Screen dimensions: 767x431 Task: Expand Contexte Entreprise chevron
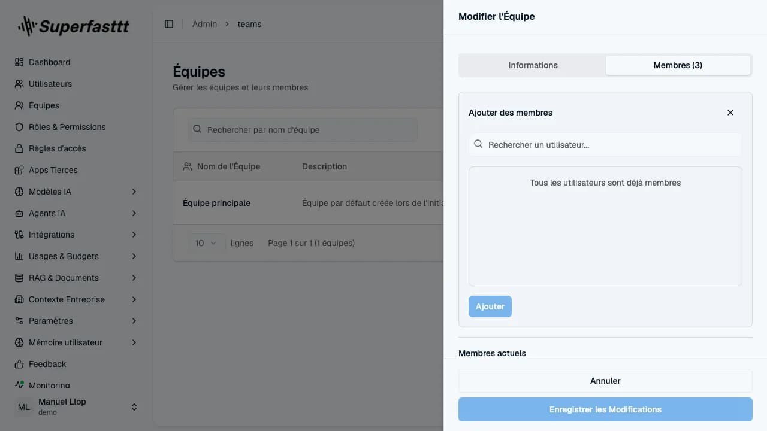coord(134,299)
